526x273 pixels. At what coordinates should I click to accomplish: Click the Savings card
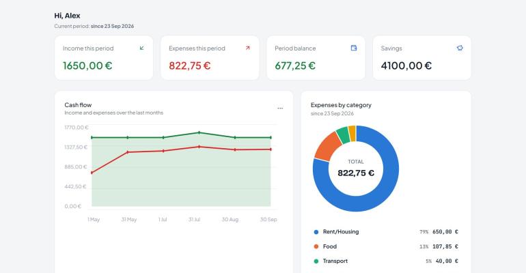[x=421, y=58]
